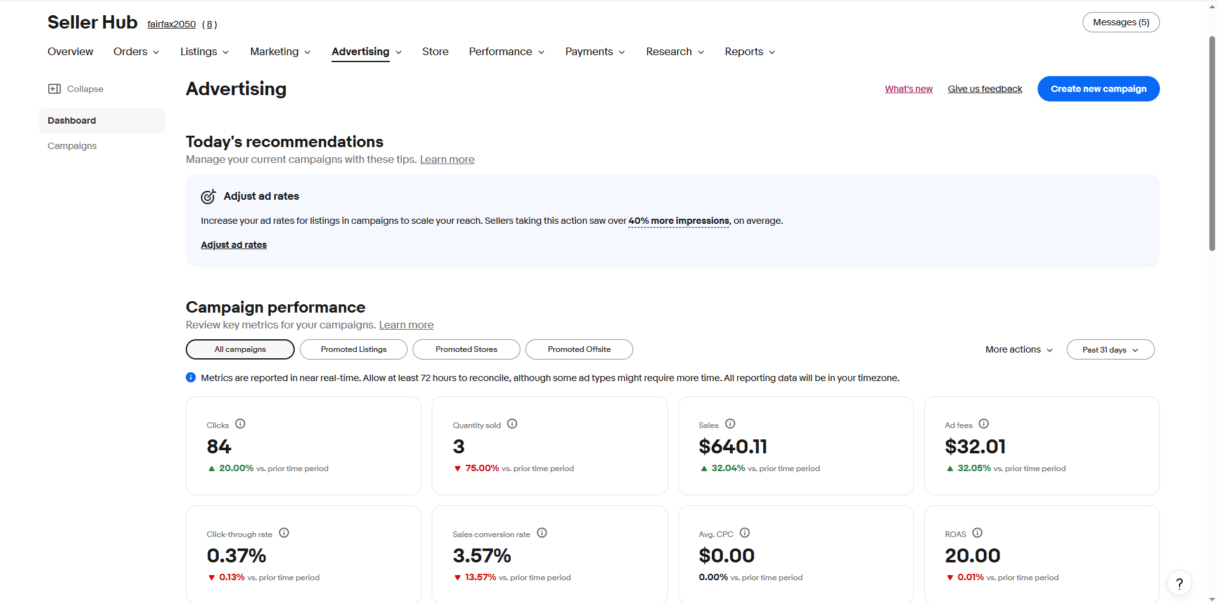Click the Avg. CPC value $0.00
This screenshot has width=1217, height=603.
(726, 555)
